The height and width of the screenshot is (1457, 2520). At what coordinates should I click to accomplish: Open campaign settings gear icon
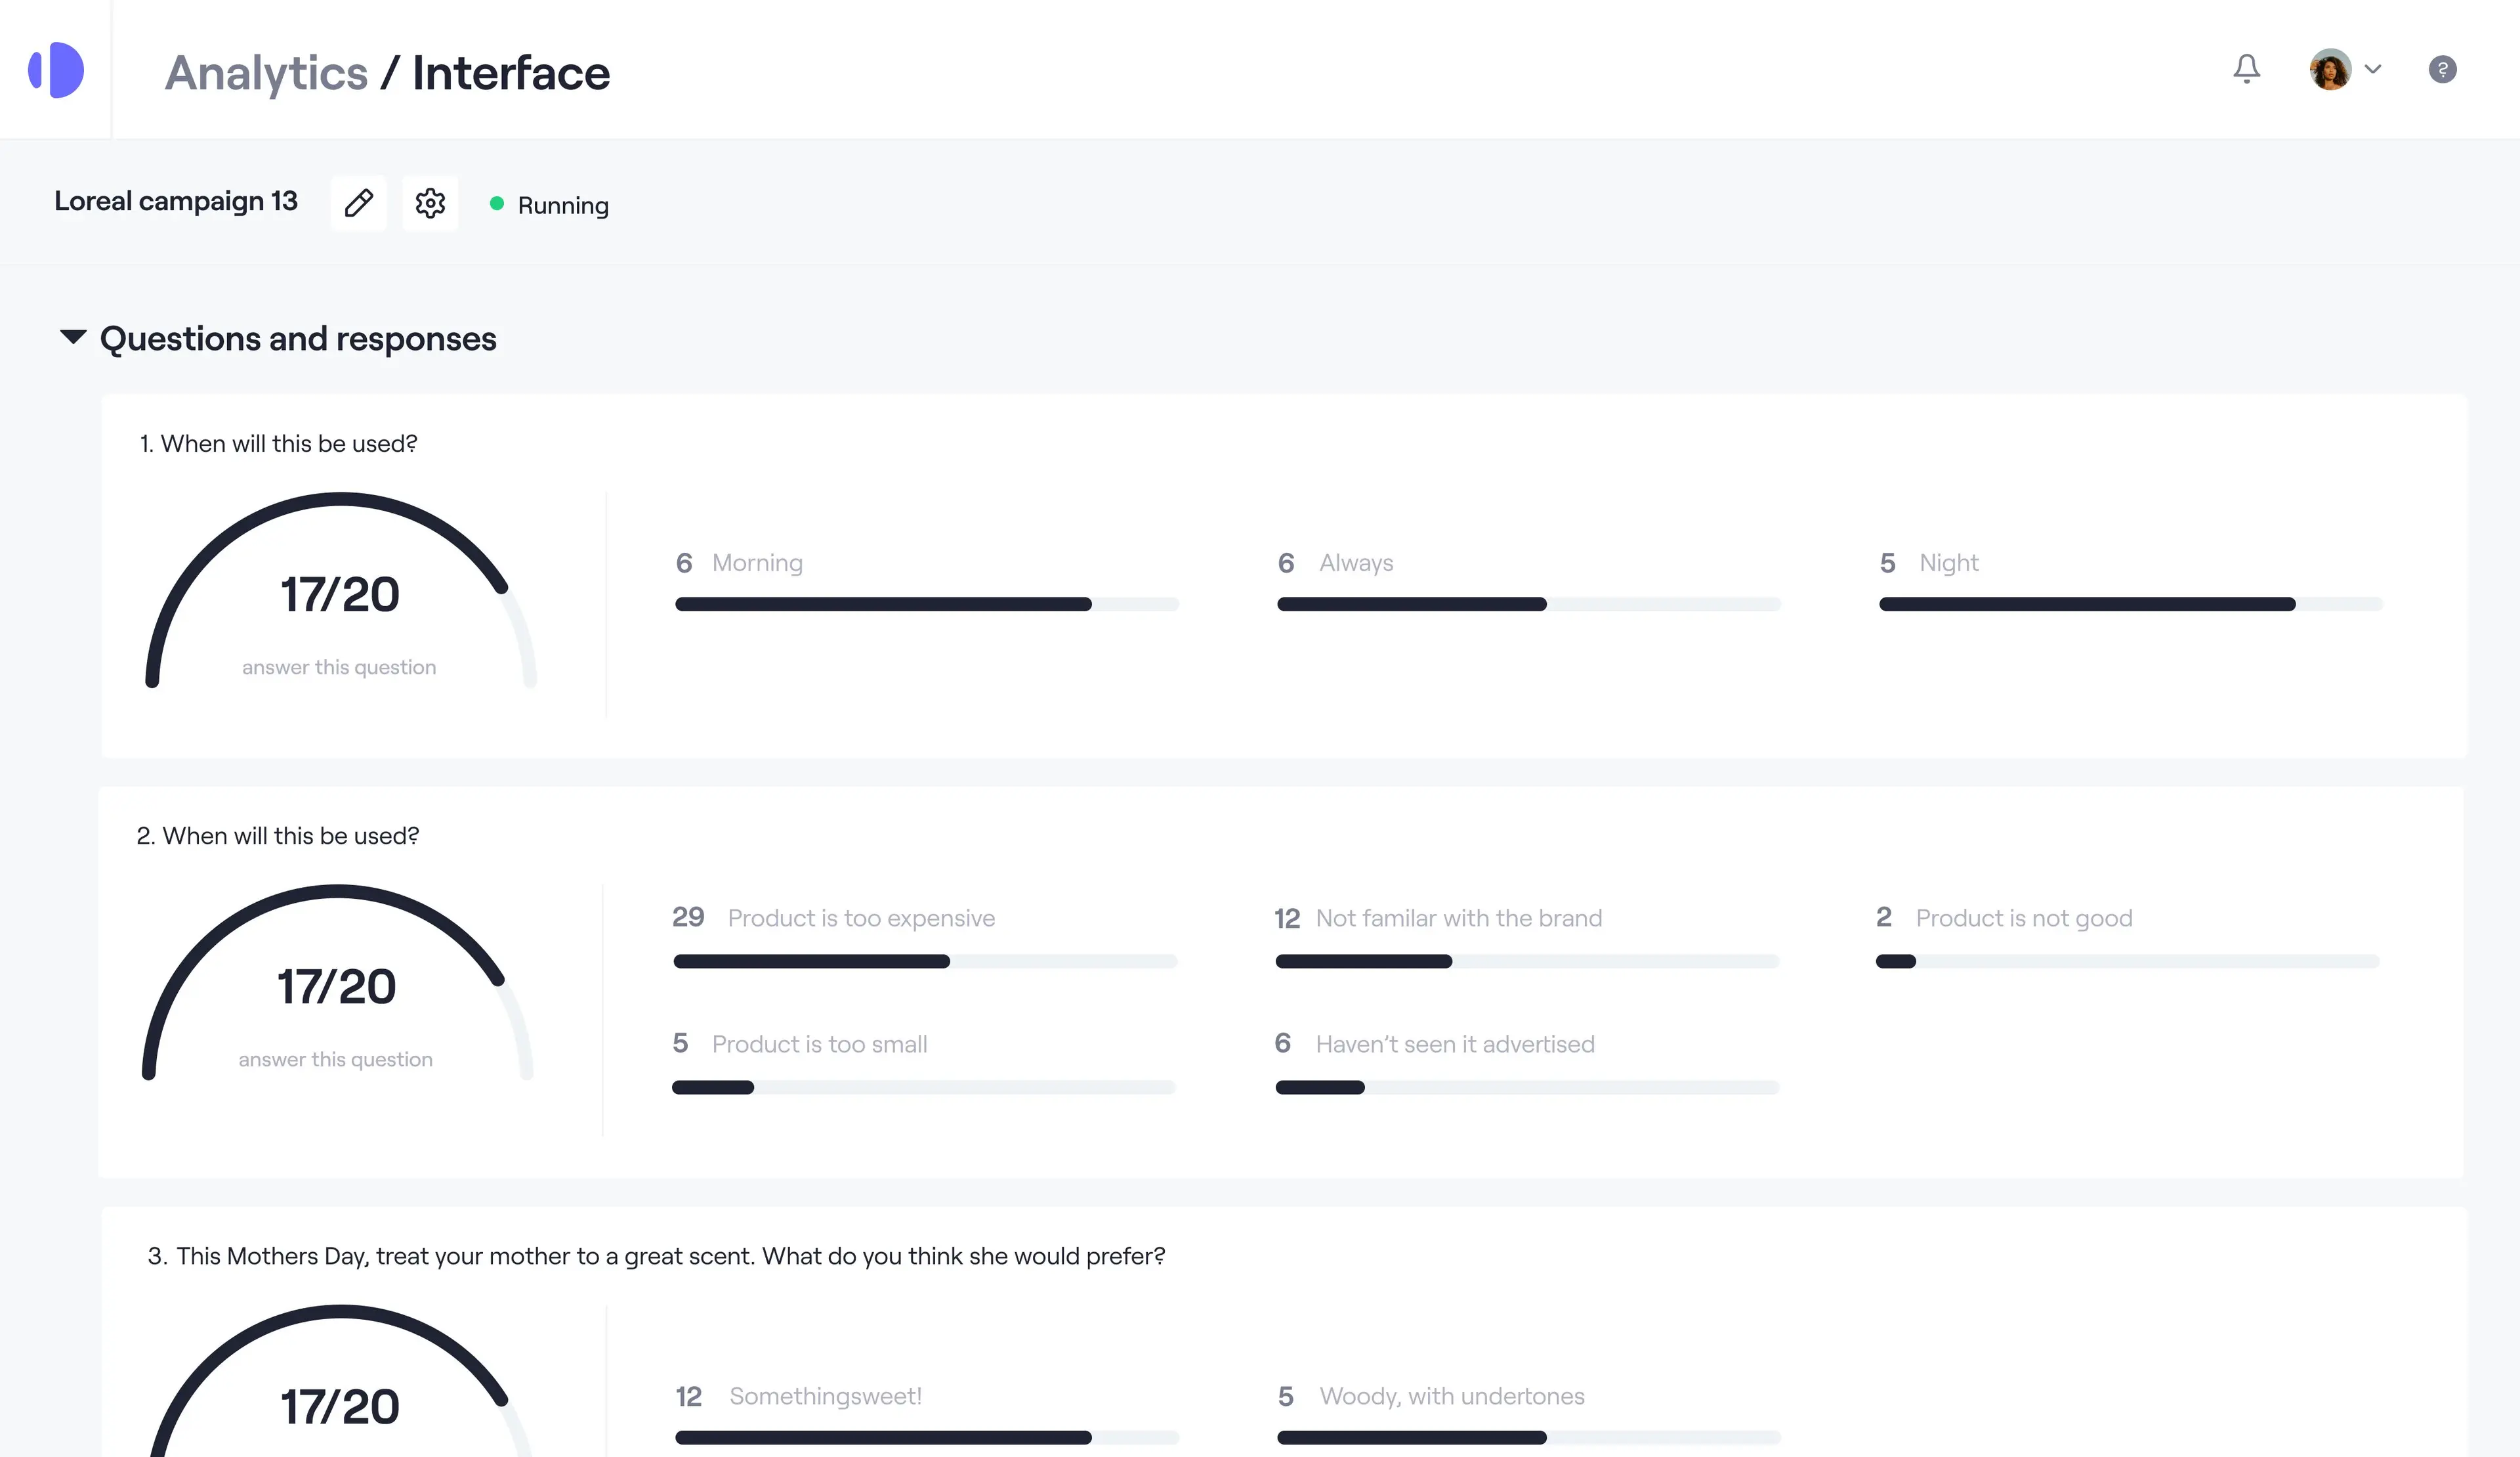pyautogui.click(x=430, y=203)
